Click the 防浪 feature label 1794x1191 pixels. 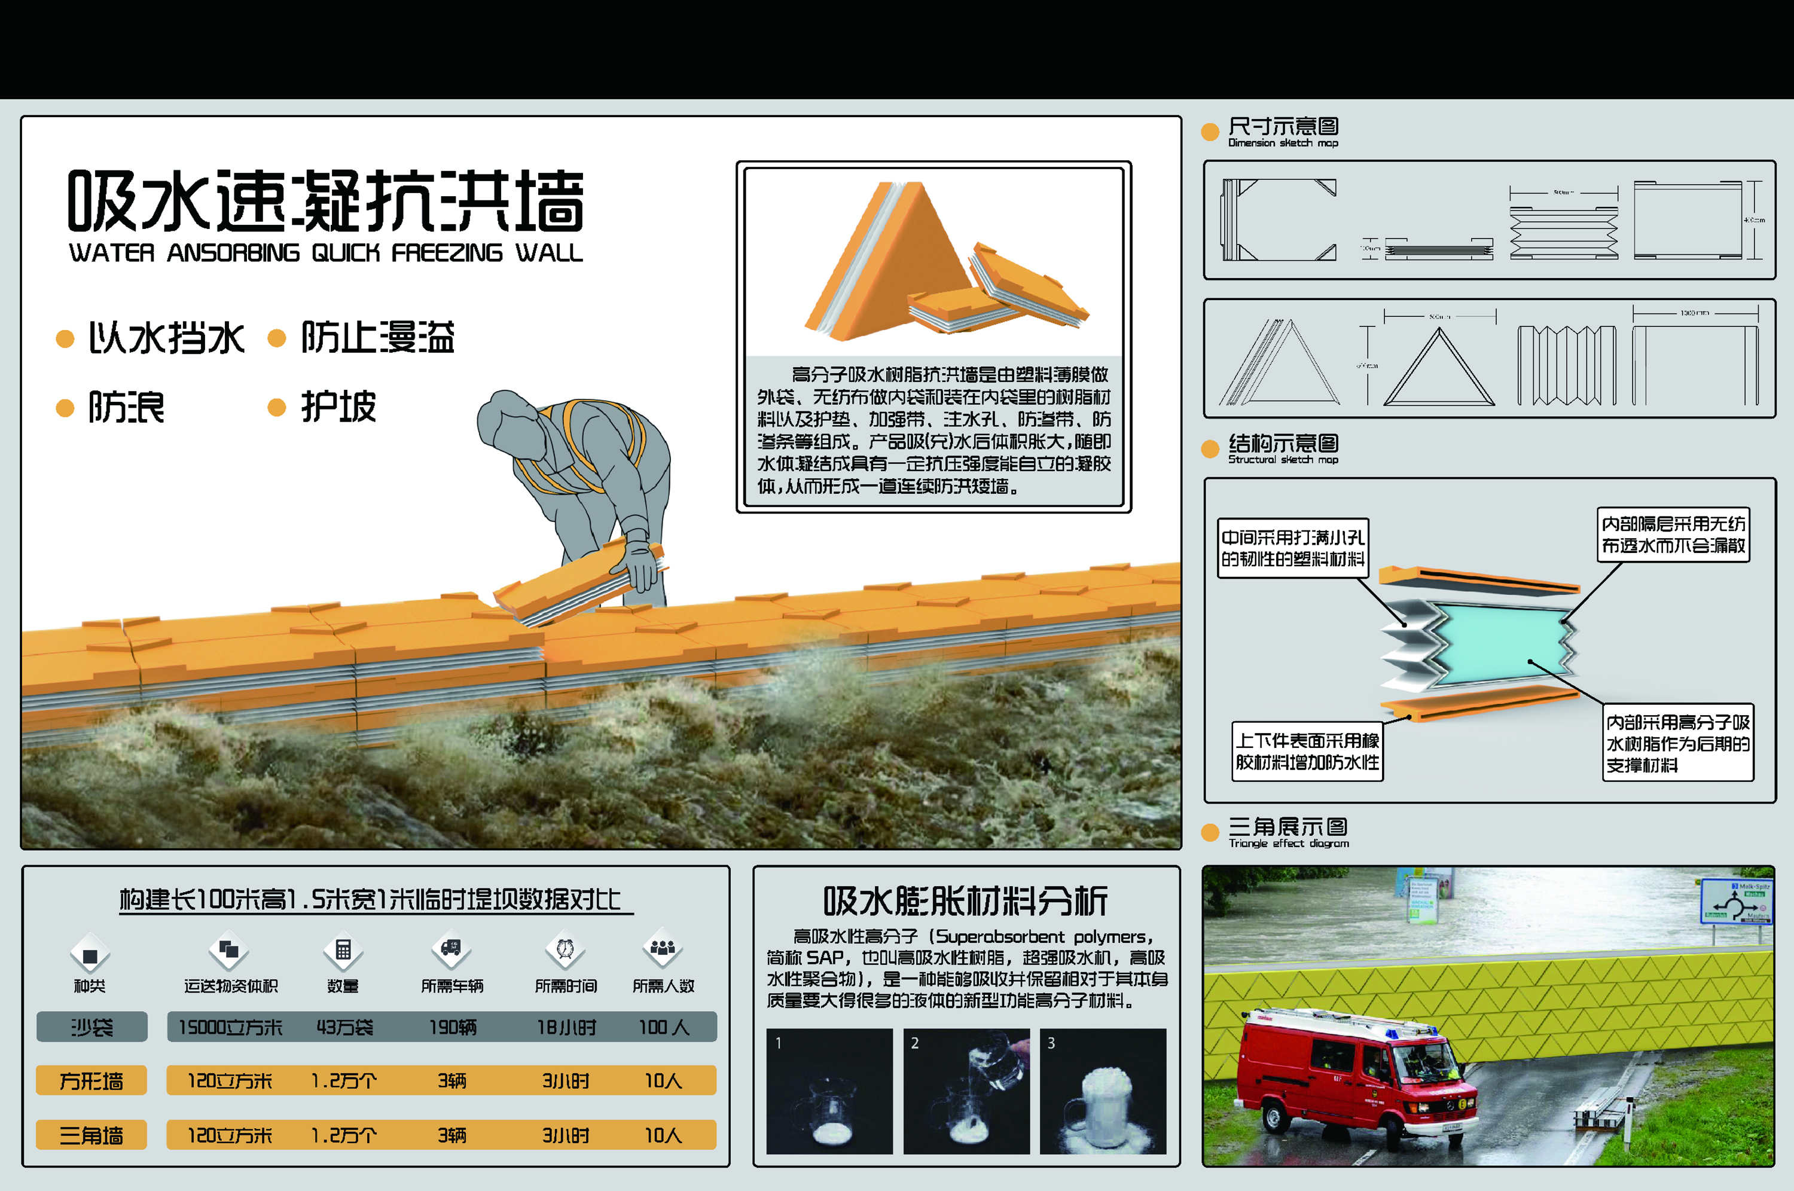(x=126, y=407)
